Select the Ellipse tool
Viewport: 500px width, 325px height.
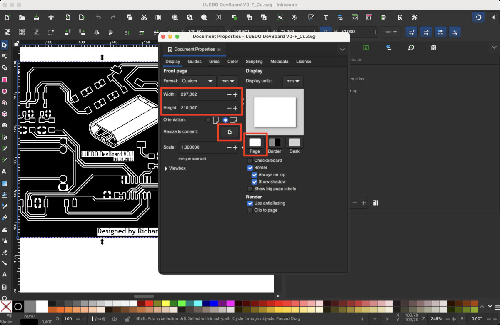tap(5, 91)
